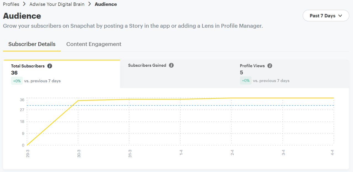
Task: Click the yellow line point at 30-3
Action: 78,101
